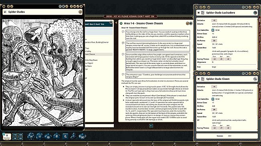Switch to the top side tab on the Clown sheet
Image resolution: width=261 pixels, height=146 pixels.
259,87
